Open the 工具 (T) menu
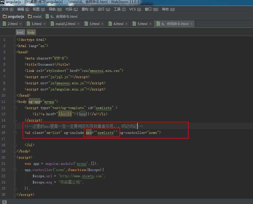 pyautogui.click(x=120, y=9)
